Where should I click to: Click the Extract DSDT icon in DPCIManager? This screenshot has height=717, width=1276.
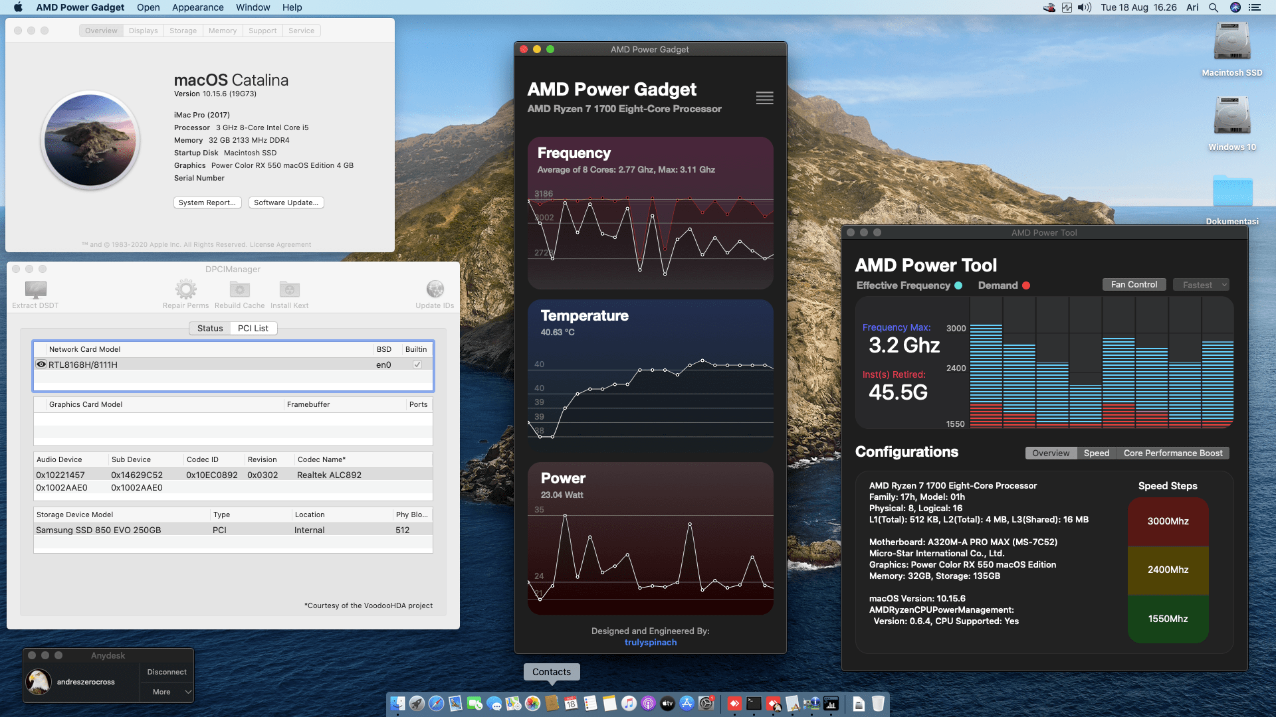pos(35,292)
